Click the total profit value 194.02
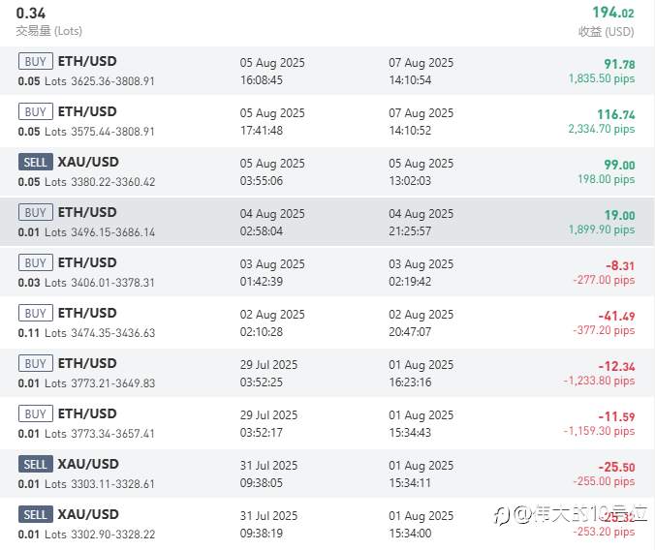The image size is (655, 550). (x=612, y=13)
